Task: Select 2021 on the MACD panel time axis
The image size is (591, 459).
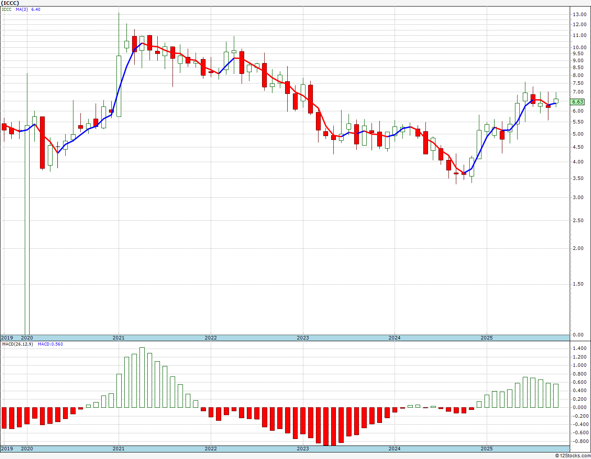Action: [x=119, y=449]
